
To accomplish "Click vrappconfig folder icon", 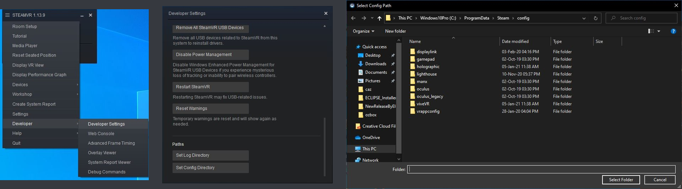I will pyautogui.click(x=413, y=111).
